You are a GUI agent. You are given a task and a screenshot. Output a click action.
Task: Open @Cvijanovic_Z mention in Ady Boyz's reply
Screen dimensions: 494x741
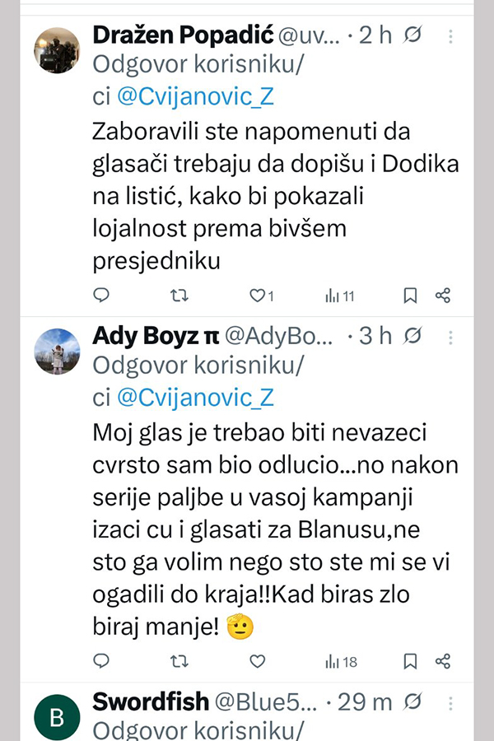[x=194, y=398]
